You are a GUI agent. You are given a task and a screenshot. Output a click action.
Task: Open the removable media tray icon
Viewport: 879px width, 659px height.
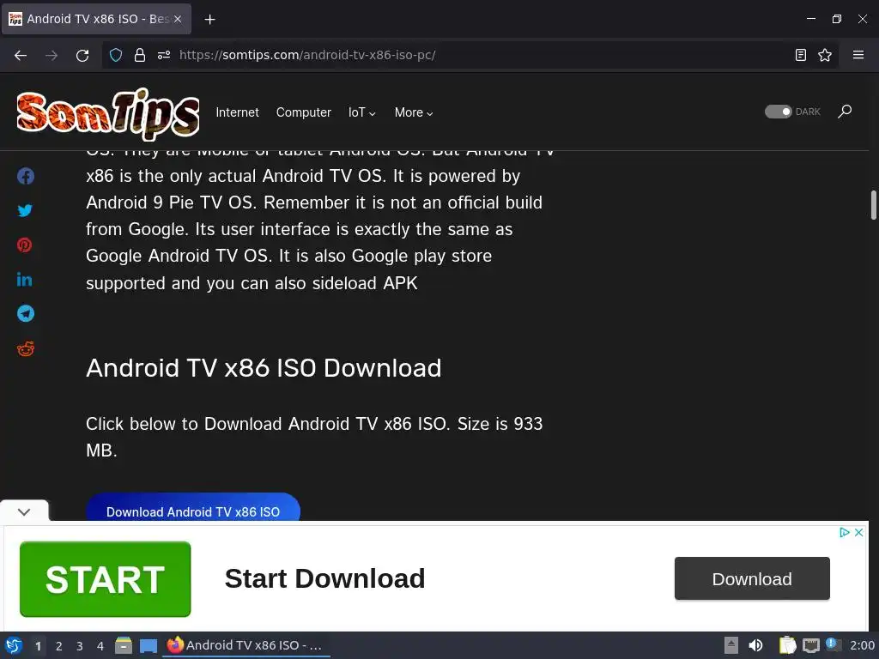click(x=731, y=645)
